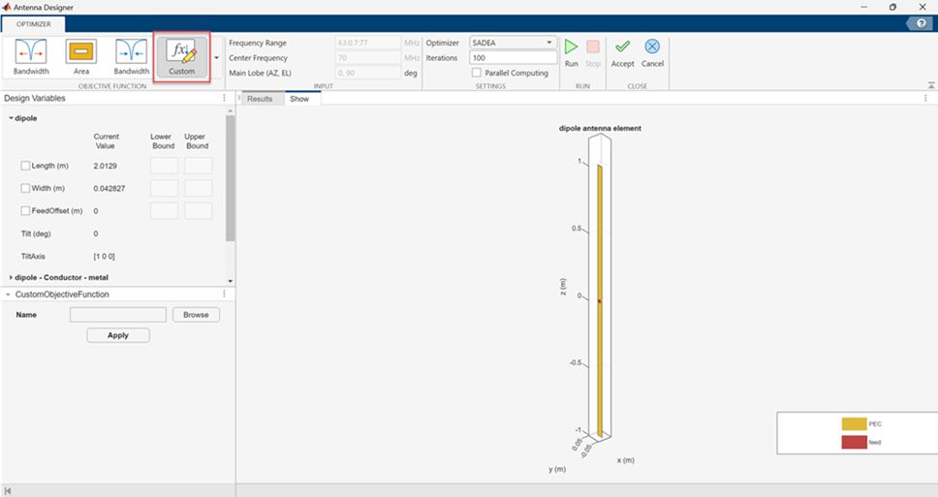Click the Design Variables scrollbar thumb

click(x=231, y=178)
